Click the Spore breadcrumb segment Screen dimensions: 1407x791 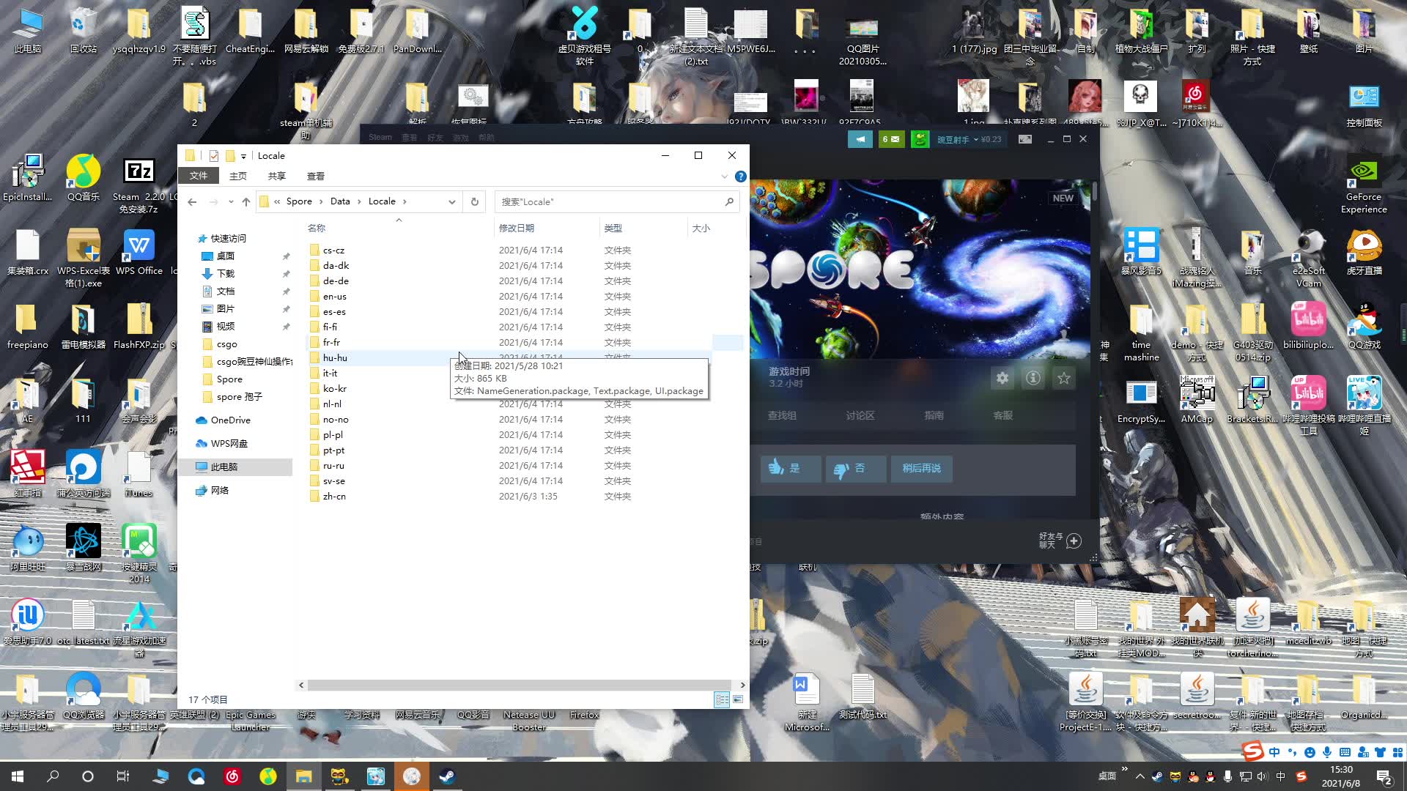click(299, 201)
